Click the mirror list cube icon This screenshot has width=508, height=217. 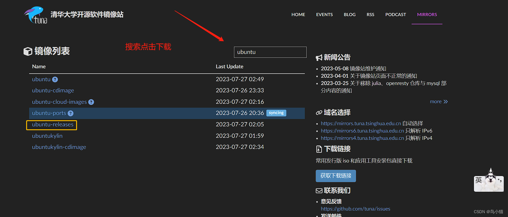[28, 51]
